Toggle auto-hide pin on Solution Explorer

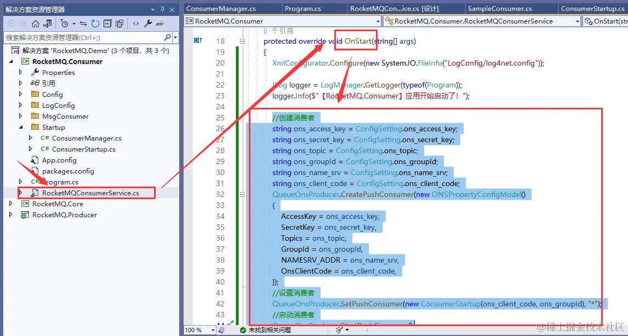162,10
